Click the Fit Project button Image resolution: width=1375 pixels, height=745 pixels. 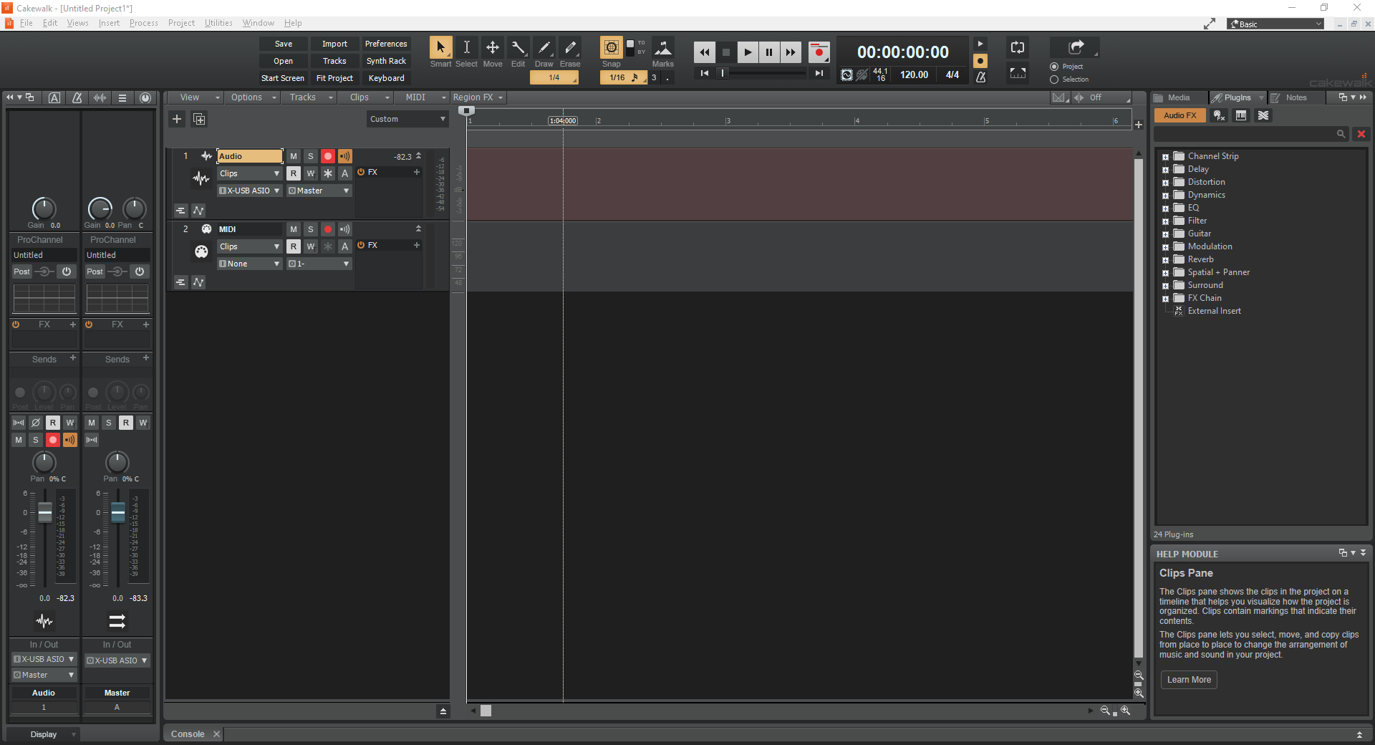tap(334, 78)
